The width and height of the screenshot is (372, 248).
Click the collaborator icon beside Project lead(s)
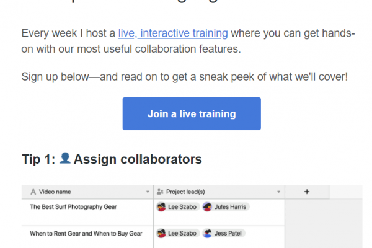pos(160,192)
